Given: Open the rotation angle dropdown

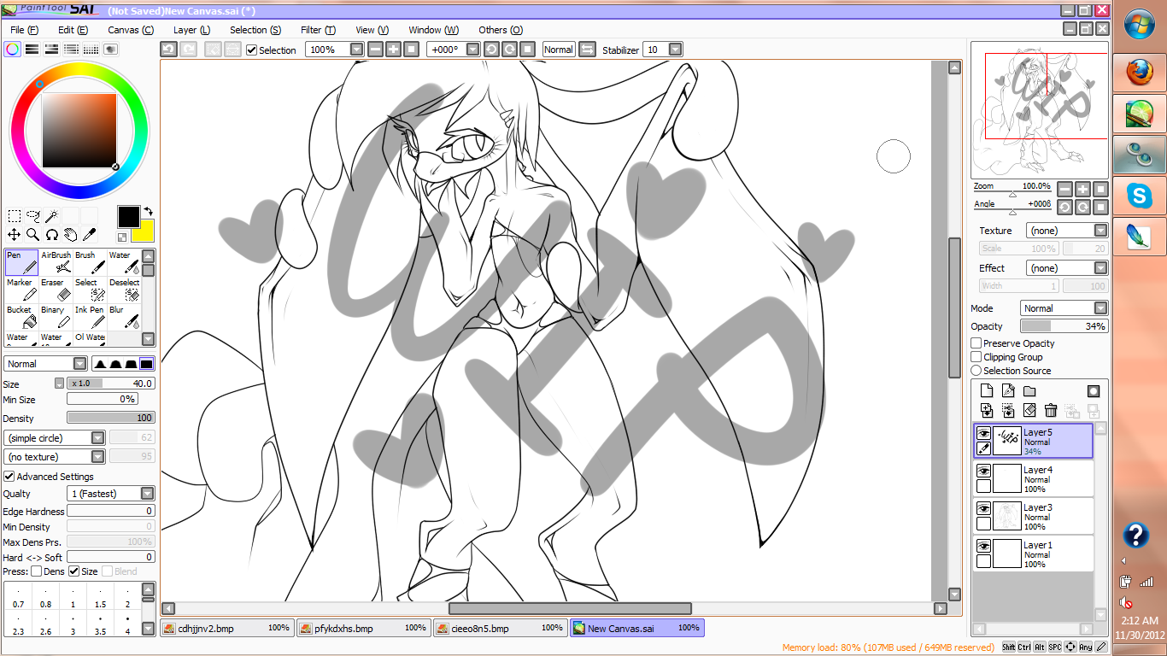Looking at the screenshot, I should (472, 50).
